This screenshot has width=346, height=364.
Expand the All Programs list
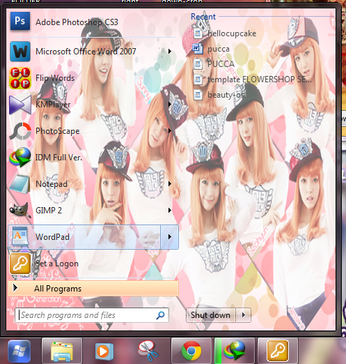pyautogui.click(x=93, y=289)
